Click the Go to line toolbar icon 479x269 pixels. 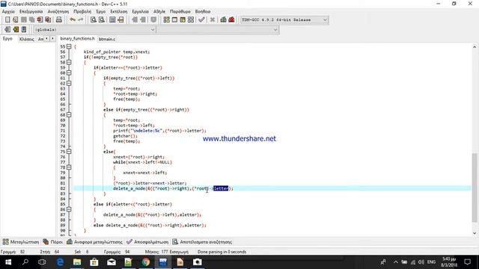[x=120, y=20]
